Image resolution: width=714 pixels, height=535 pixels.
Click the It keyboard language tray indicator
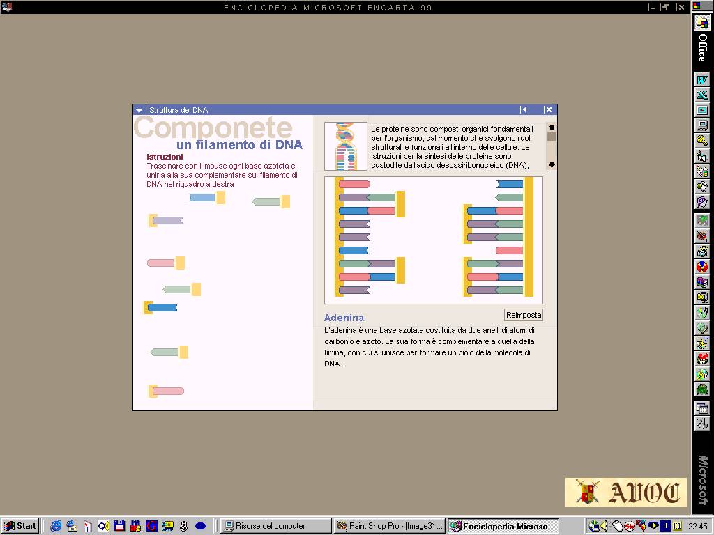point(665,526)
